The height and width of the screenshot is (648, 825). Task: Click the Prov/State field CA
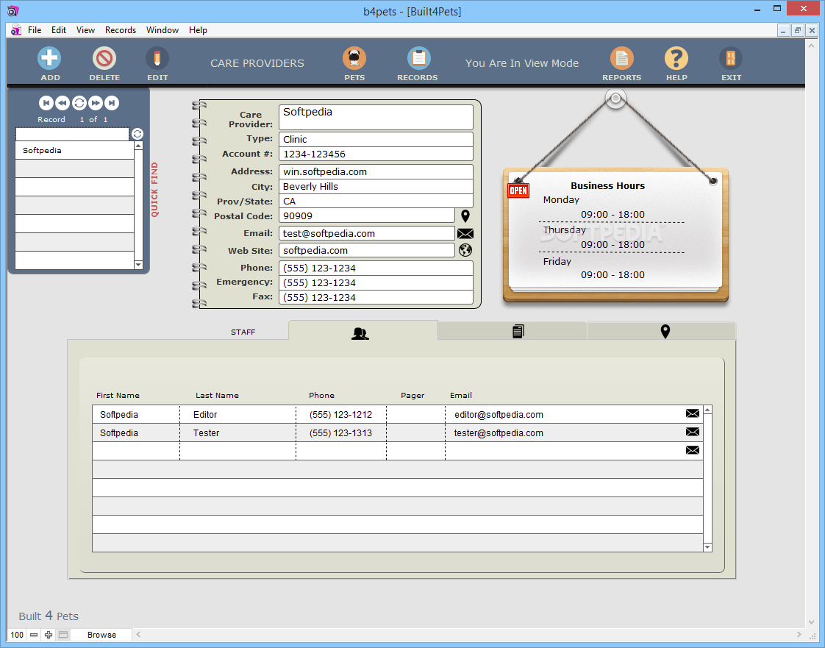click(x=376, y=201)
